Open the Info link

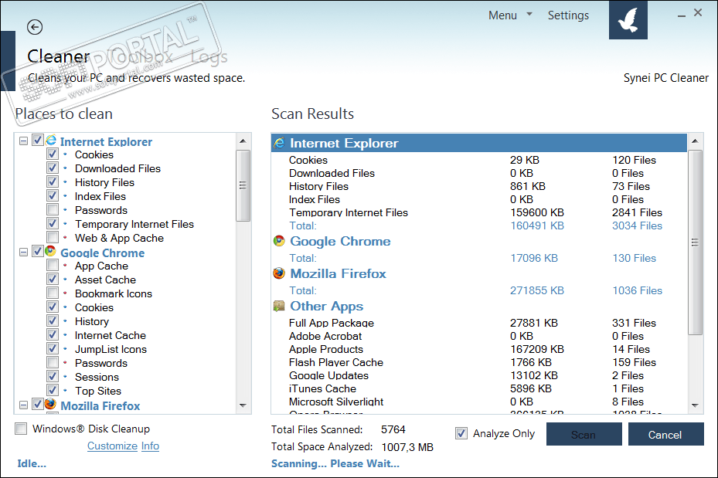[150, 446]
